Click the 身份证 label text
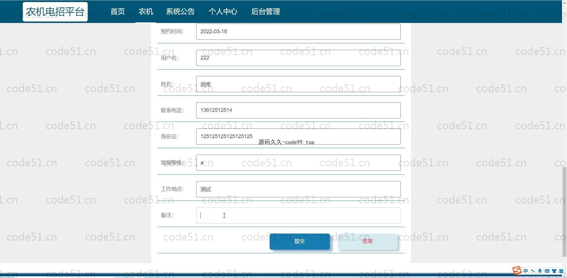 [170, 137]
